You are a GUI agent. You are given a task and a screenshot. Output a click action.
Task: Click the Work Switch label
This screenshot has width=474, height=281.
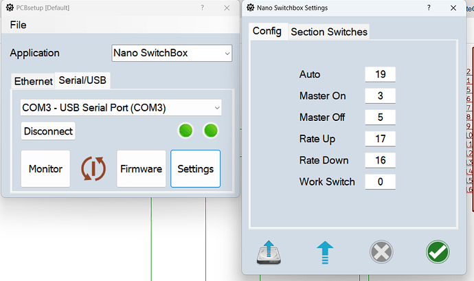coord(327,182)
